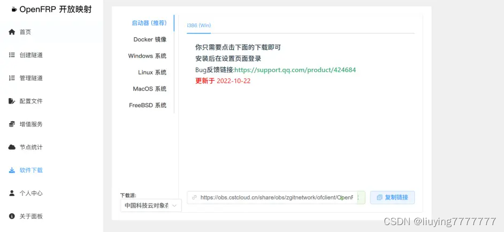Screen dimensions: 504x232
Task: Expand the 下载源 dropdown chevron
Action: point(174,206)
